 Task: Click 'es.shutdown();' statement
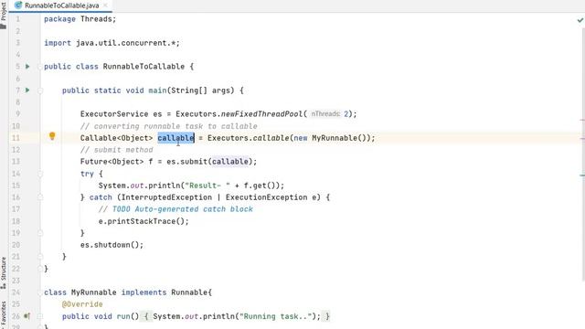coord(112,245)
